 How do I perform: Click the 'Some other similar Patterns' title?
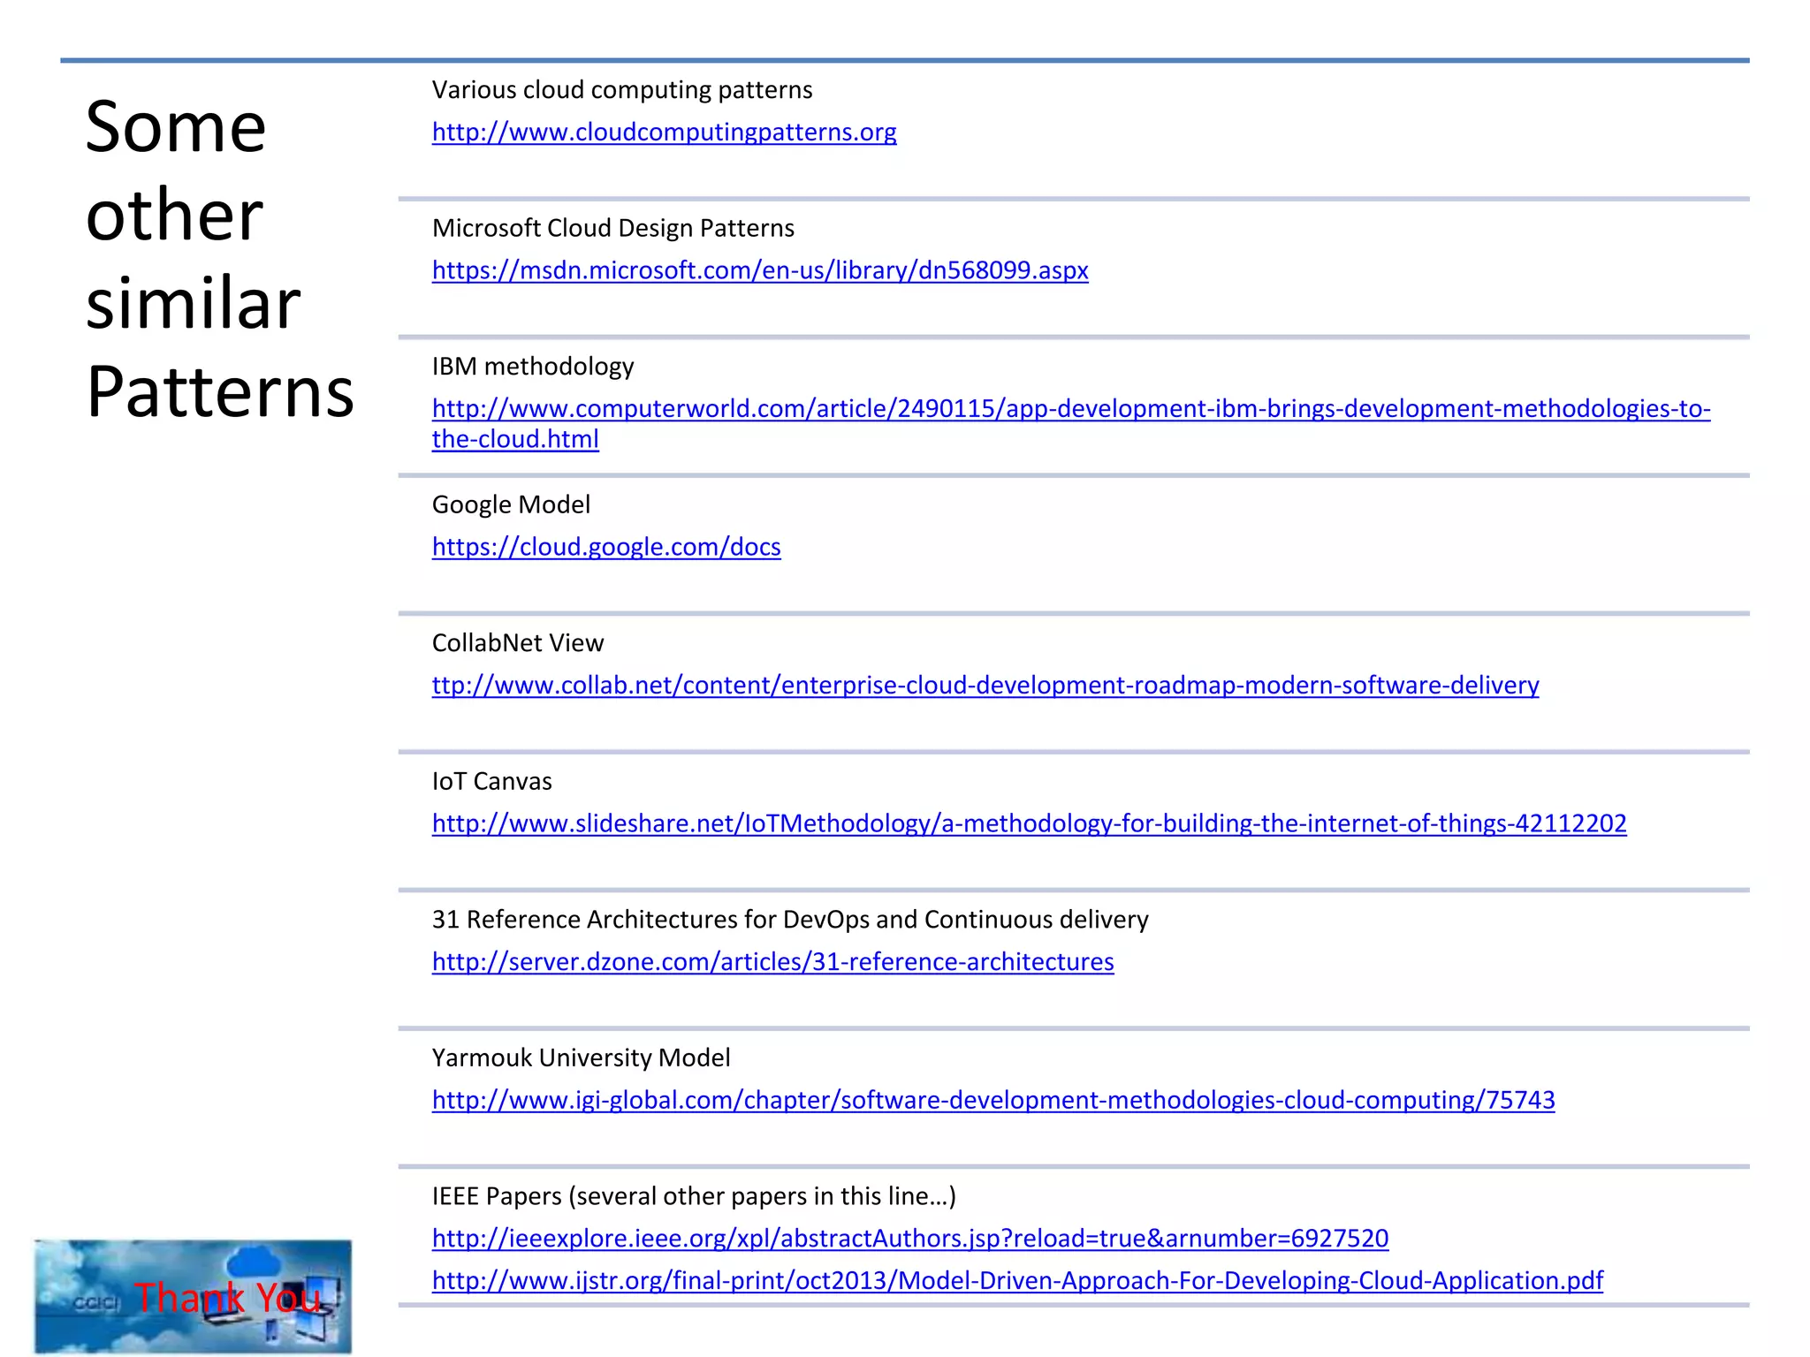(x=219, y=258)
